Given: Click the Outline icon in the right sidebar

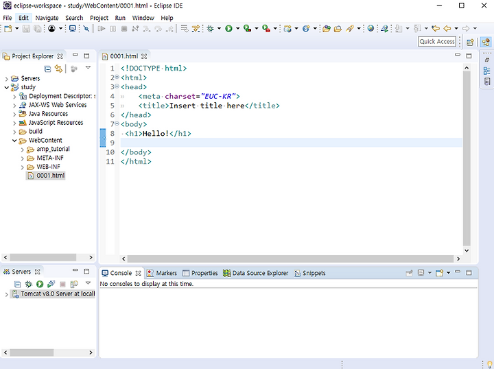Looking at the screenshot, I should tap(486, 71).
